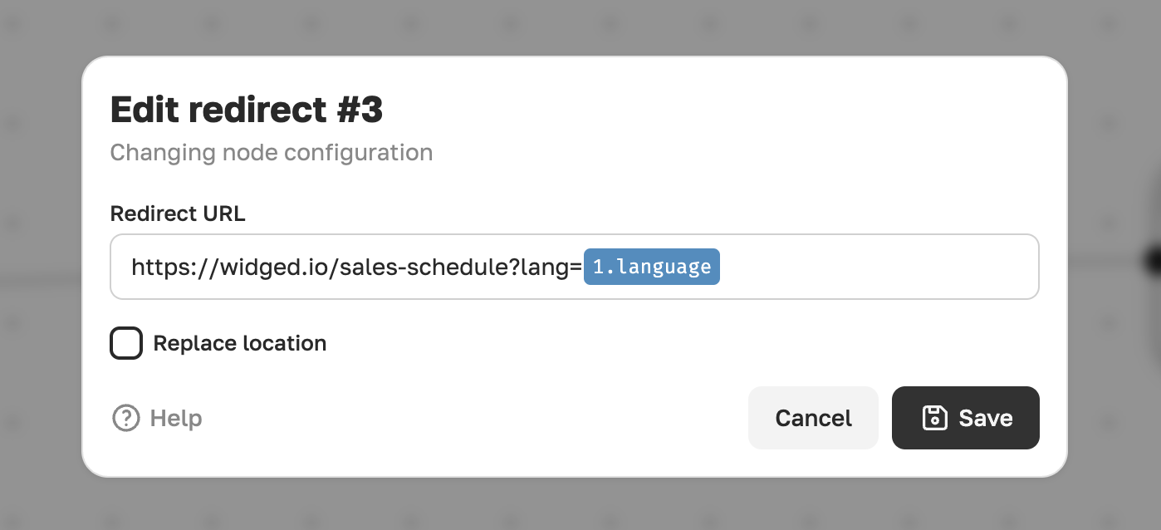The width and height of the screenshot is (1161, 530).
Task: Cancel editing the redirect
Action: (x=813, y=418)
